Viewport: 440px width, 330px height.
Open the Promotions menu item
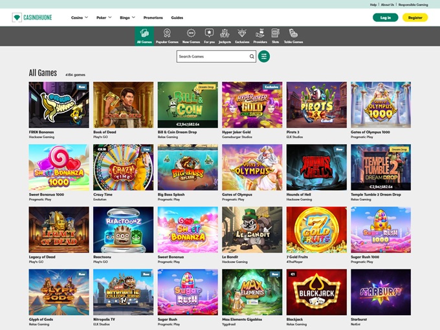click(x=153, y=17)
